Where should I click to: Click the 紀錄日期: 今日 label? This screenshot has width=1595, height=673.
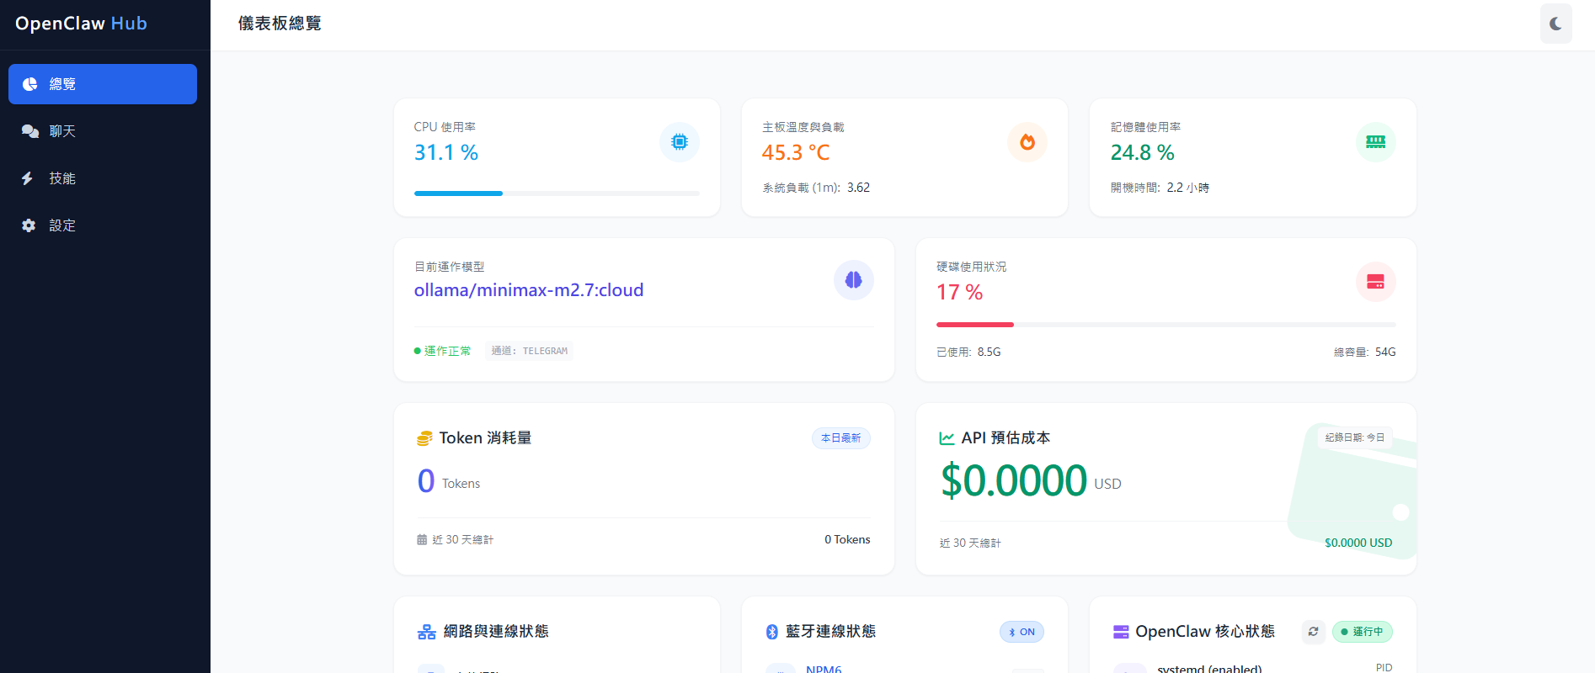click(1354, 437)
